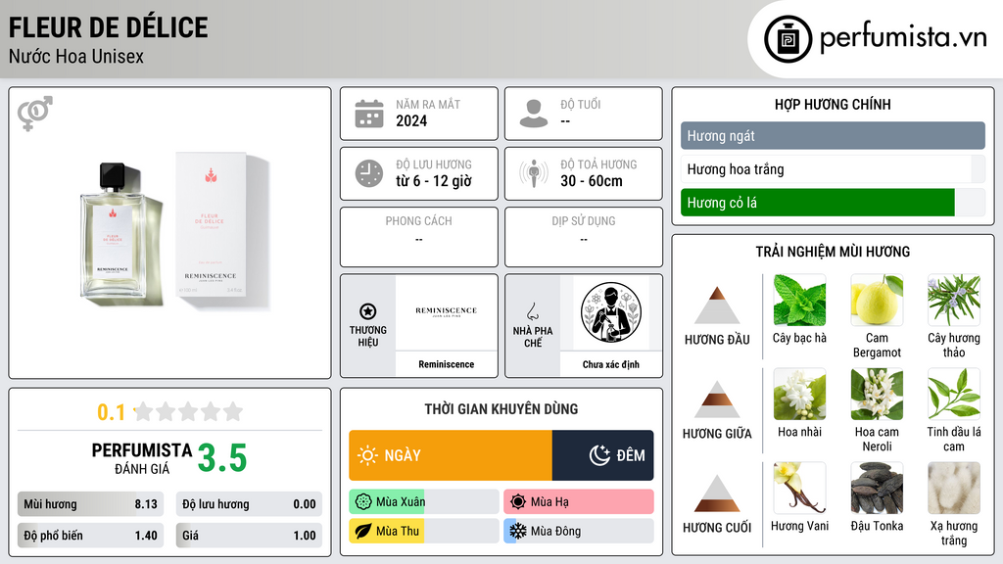Click the Chưa xác định perfumer label
The height and width of the screenshot is (564, 1003).
click(611, 364)
